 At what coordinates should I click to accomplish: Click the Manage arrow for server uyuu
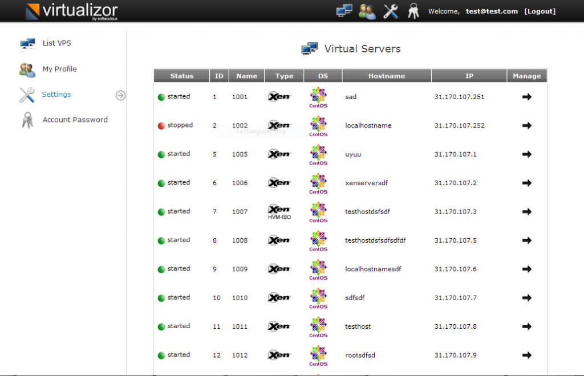click(526, 154)
